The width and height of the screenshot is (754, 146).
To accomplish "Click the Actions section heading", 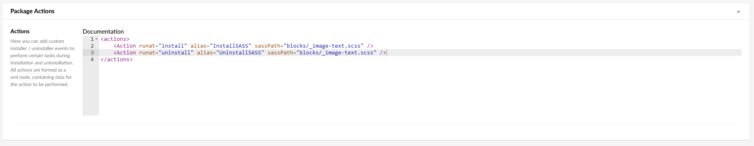I will pos(20,31).
